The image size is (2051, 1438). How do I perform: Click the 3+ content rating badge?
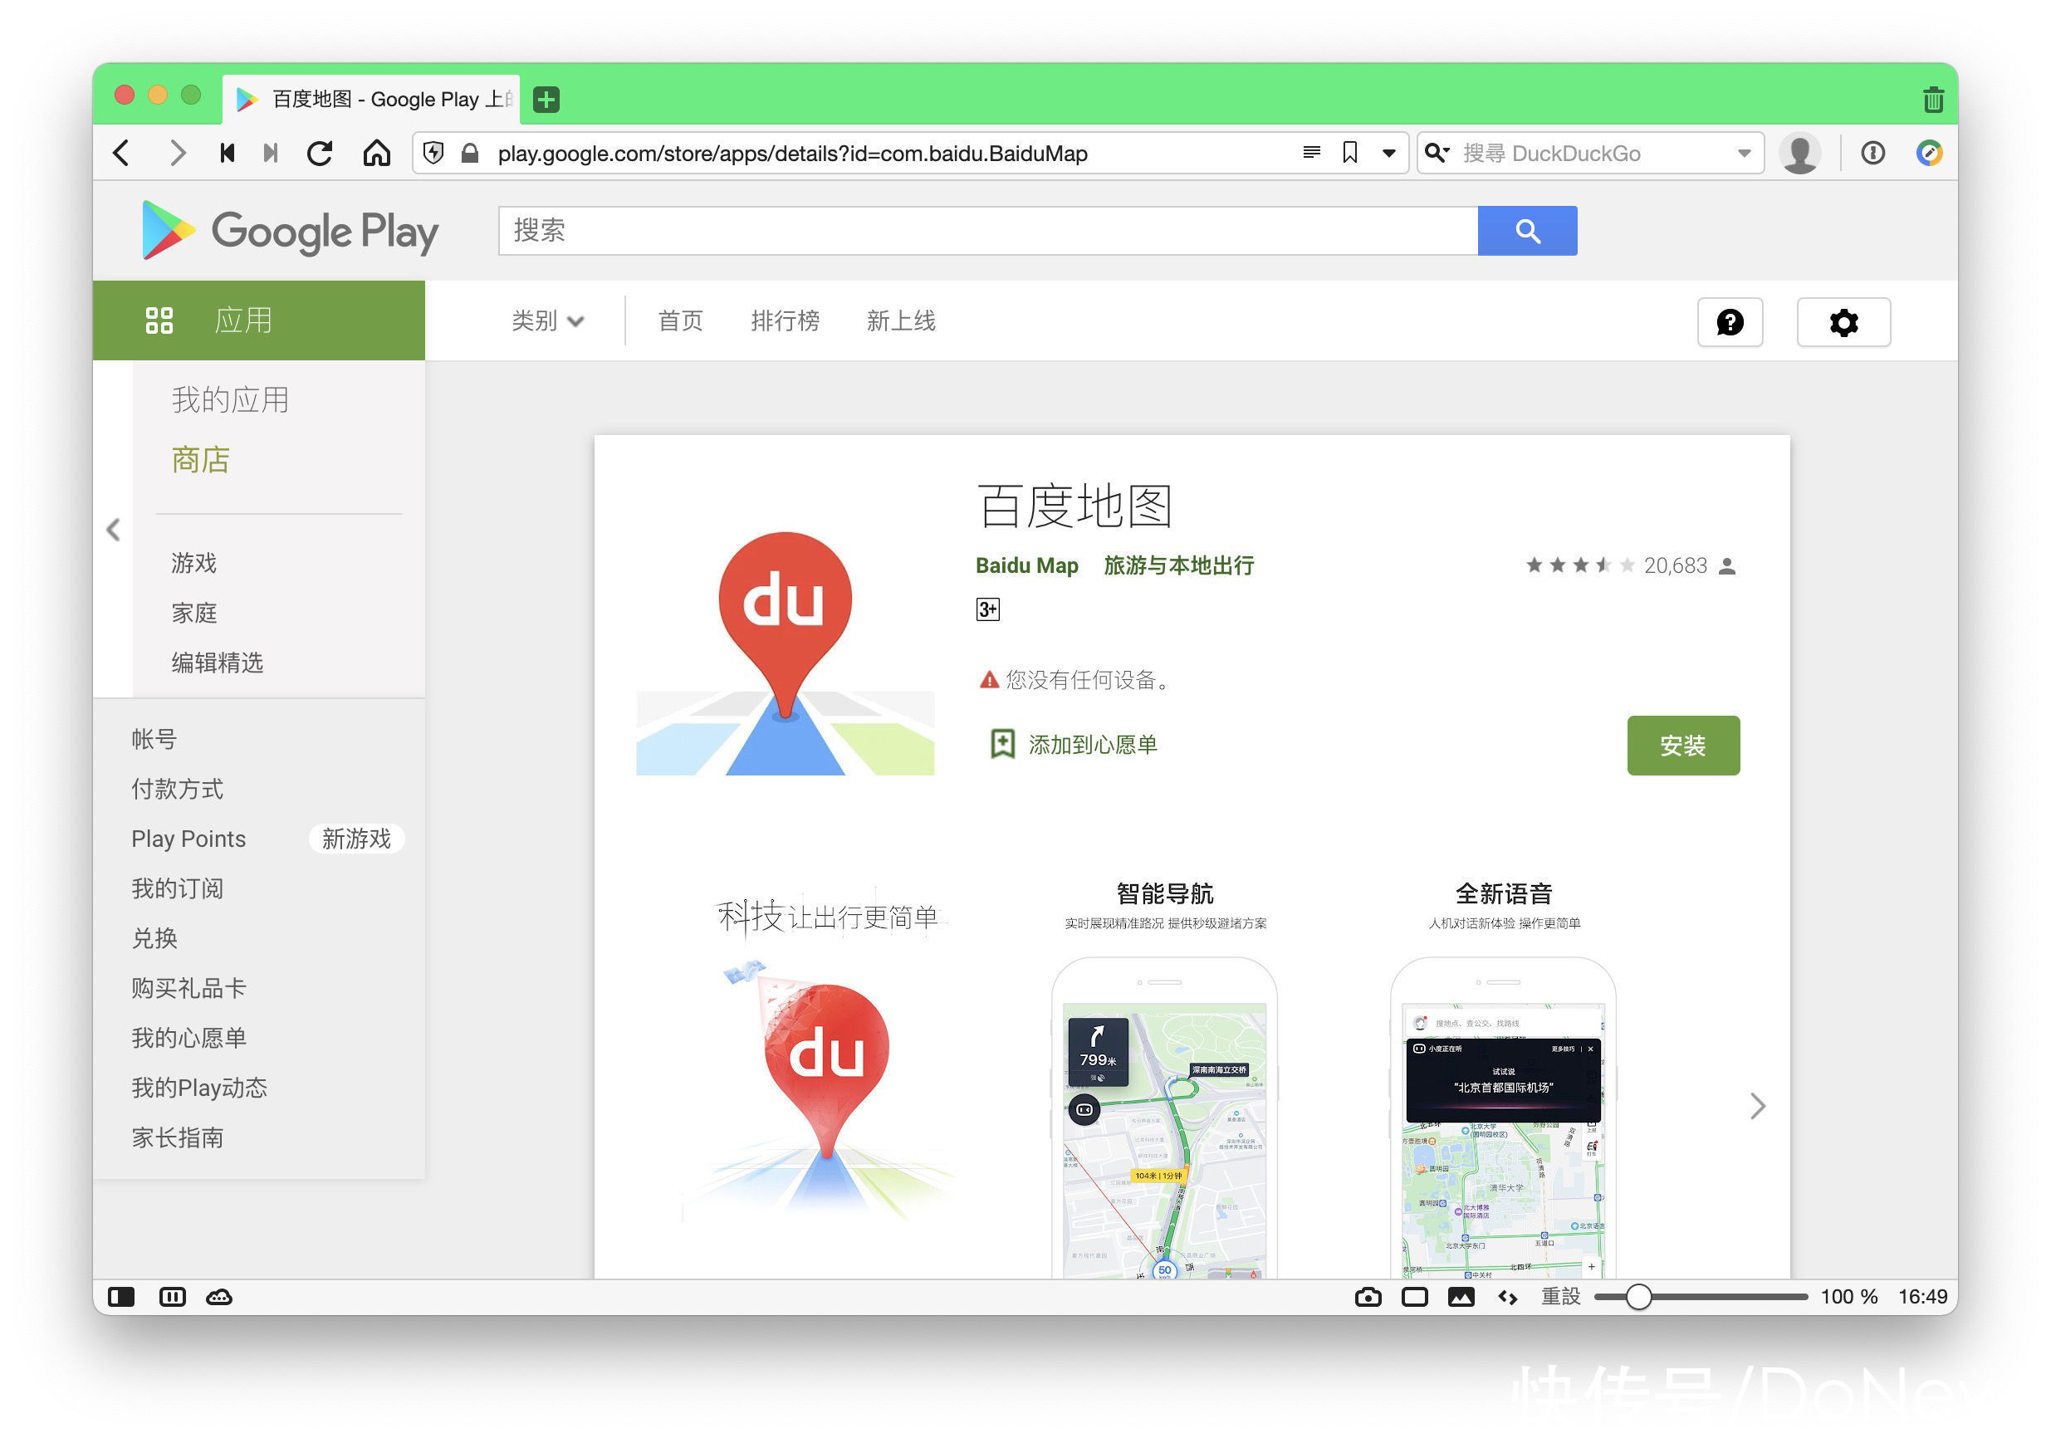pos(988,609)
